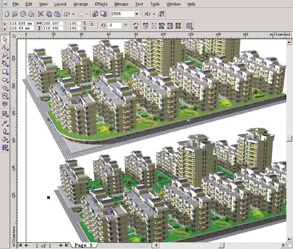Export the drawing with Export icon
Screen dimensions: 293x249
(x=104, y=14)
